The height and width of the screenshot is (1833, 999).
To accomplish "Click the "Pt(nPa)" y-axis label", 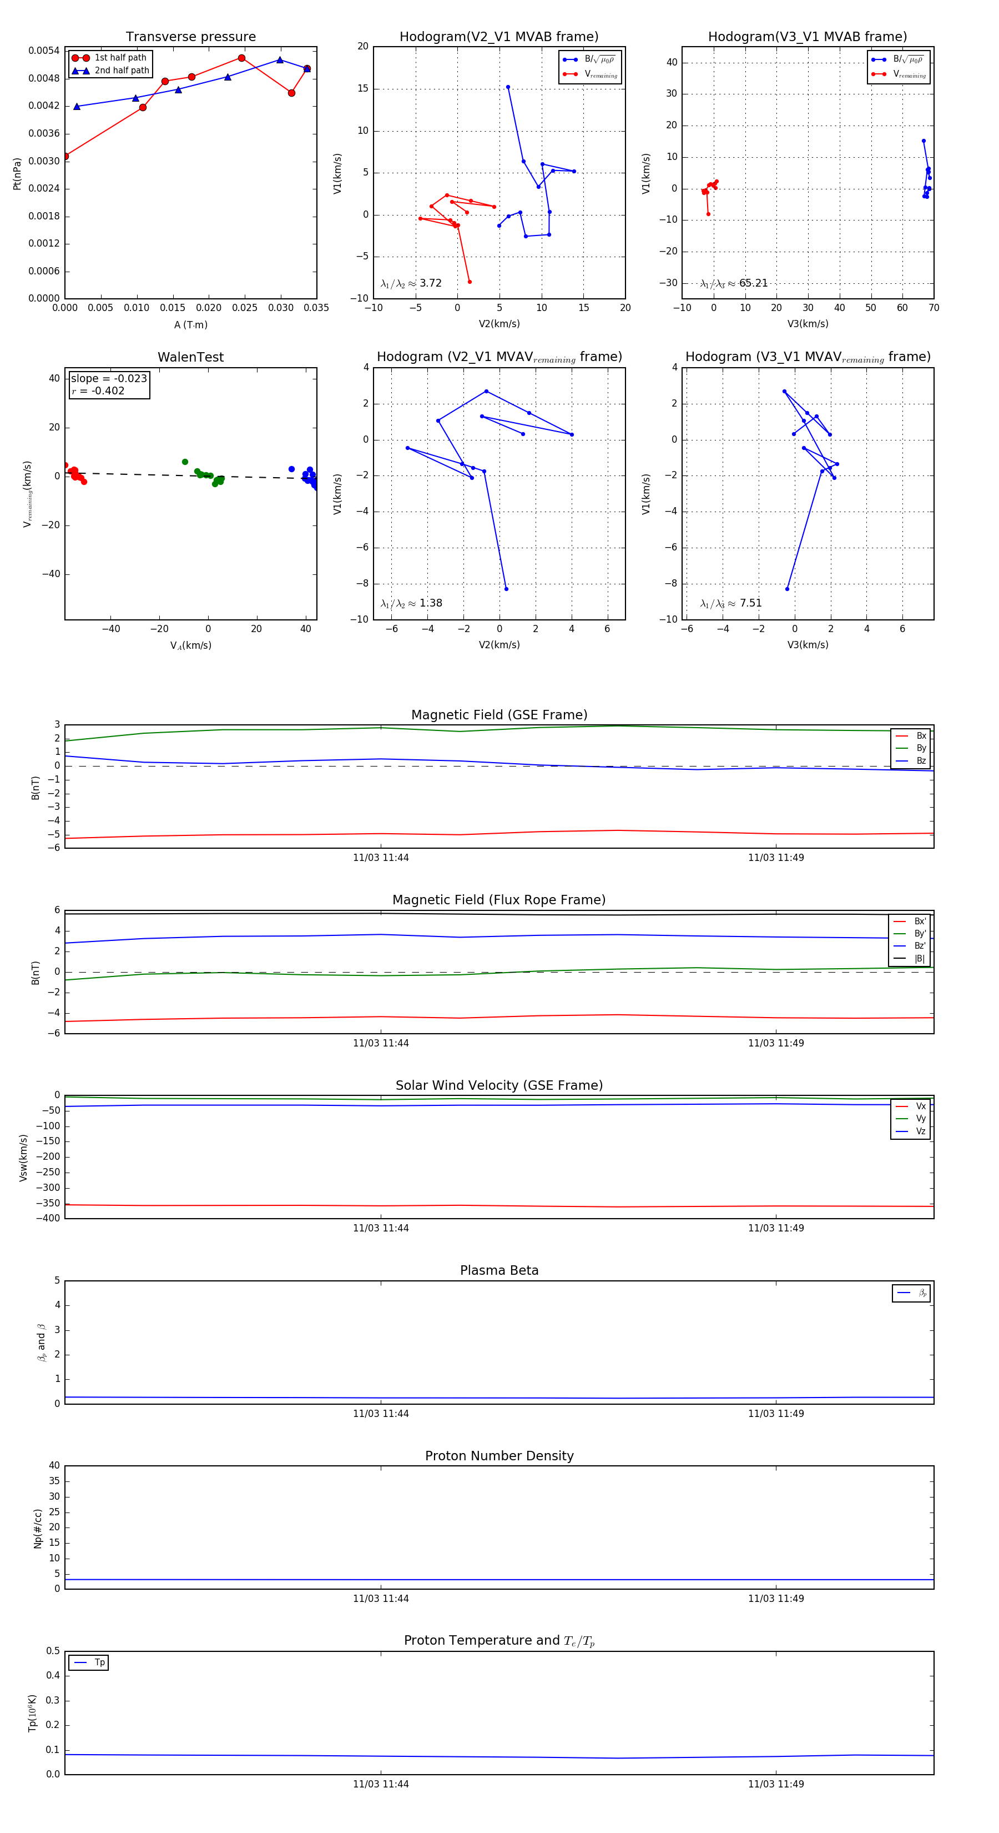I will tap(17, 174).
